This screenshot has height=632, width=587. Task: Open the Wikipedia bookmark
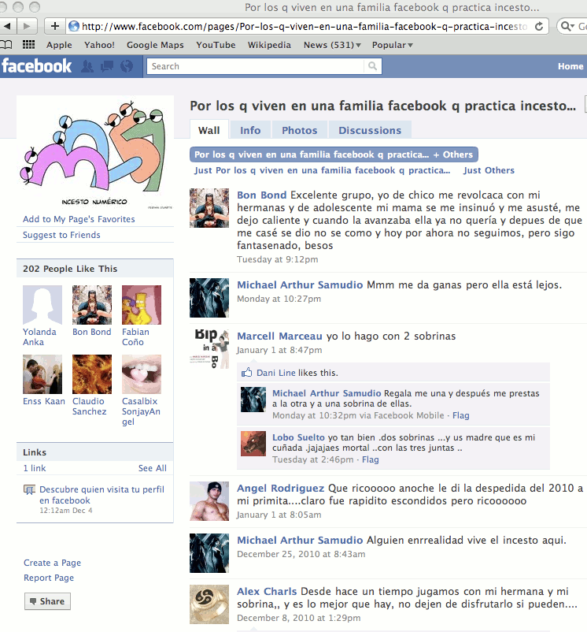(269, 45)
